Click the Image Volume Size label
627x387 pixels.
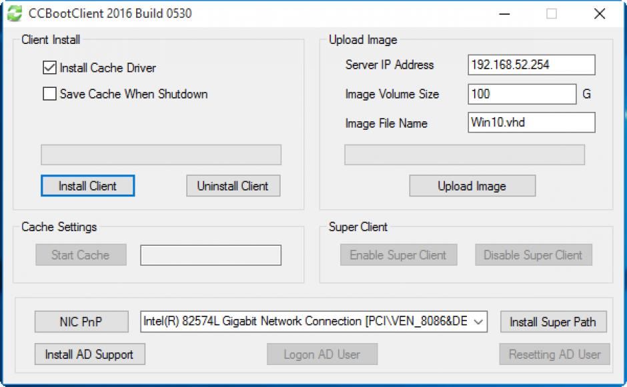pos(392,94)
